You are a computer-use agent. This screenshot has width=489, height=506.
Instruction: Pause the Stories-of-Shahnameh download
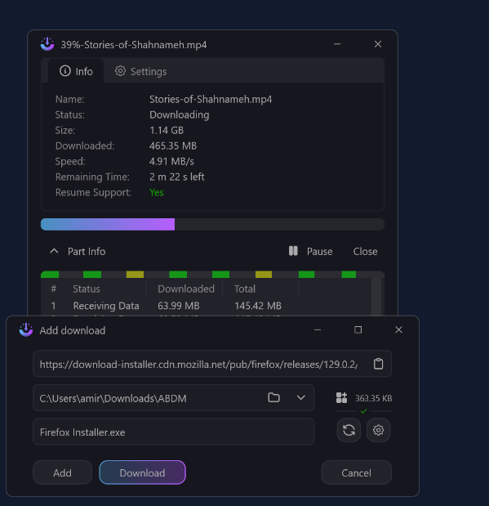(310, 252)
